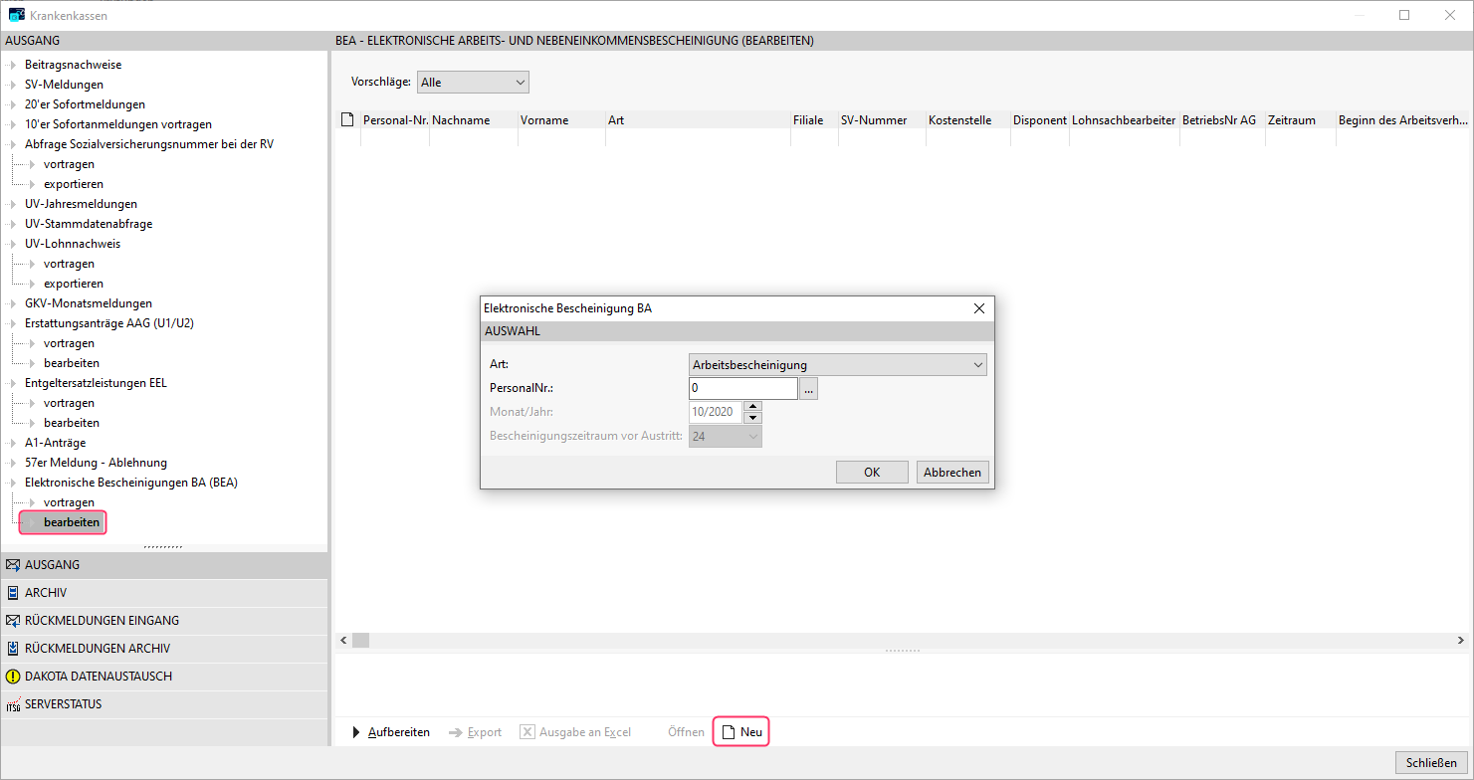Sort by Kostenstelle column header

[967, 120]
